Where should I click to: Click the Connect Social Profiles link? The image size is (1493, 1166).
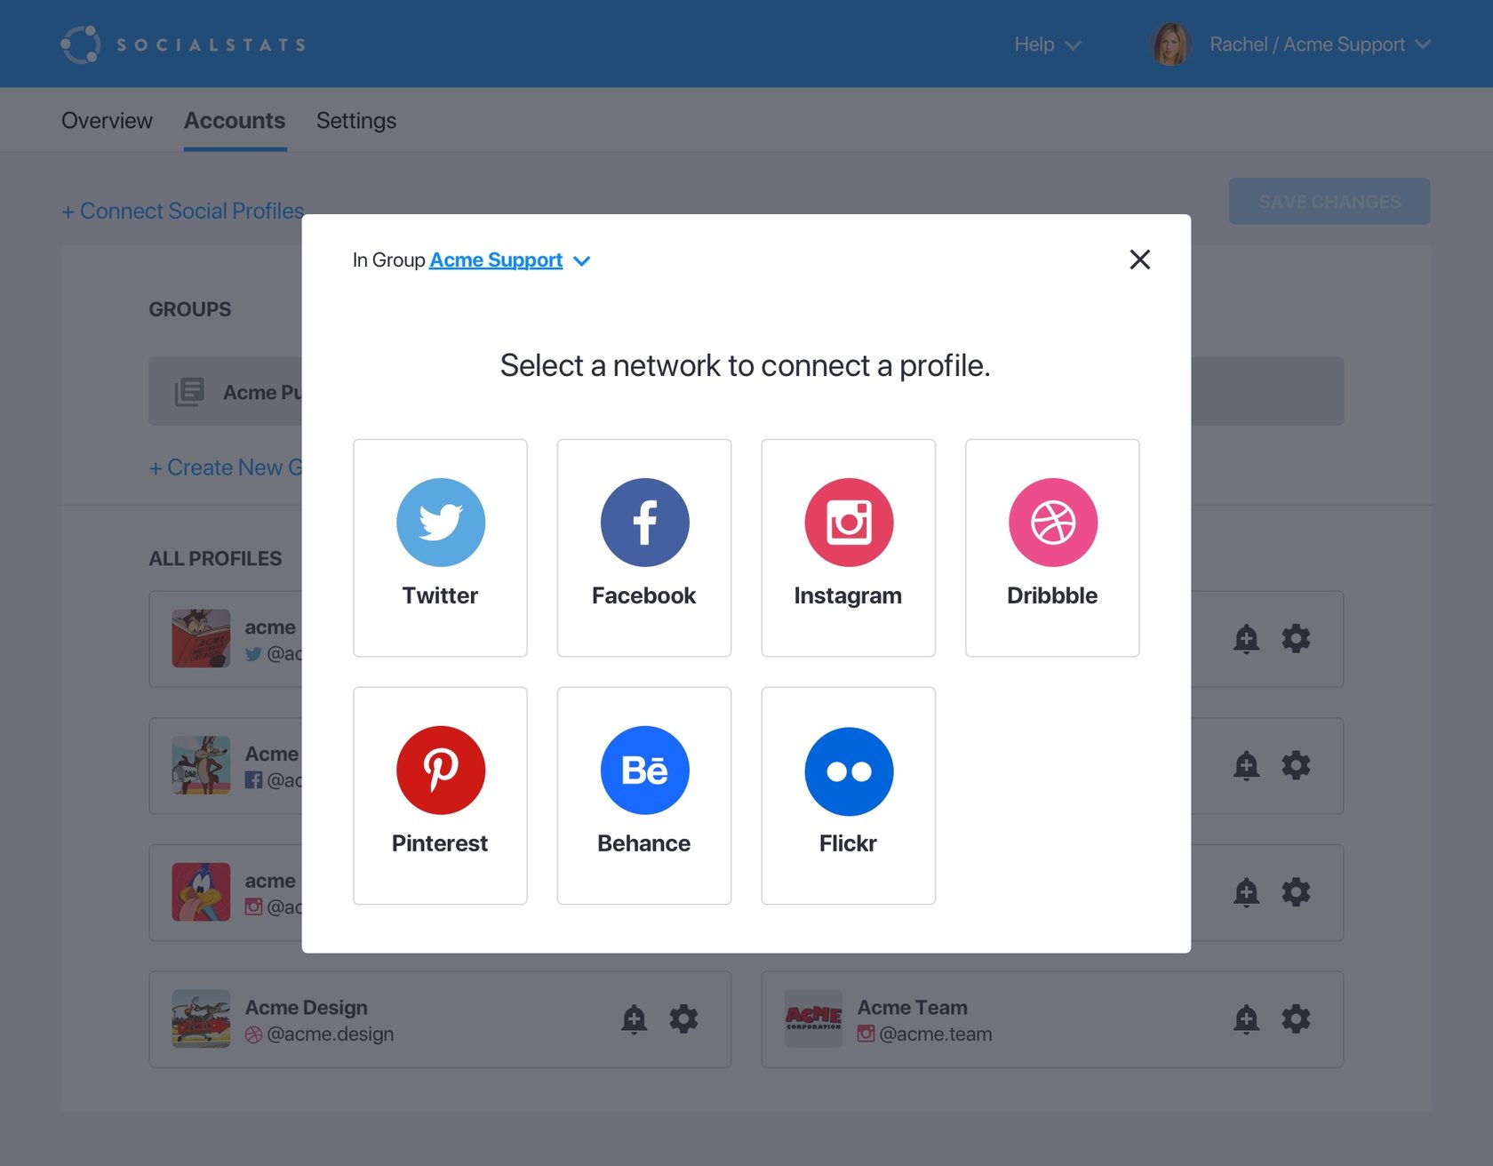[183, 212]
